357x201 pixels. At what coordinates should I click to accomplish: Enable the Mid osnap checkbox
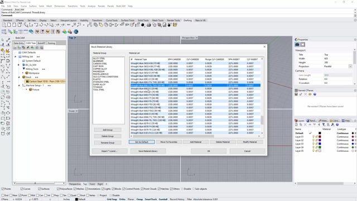29,195
